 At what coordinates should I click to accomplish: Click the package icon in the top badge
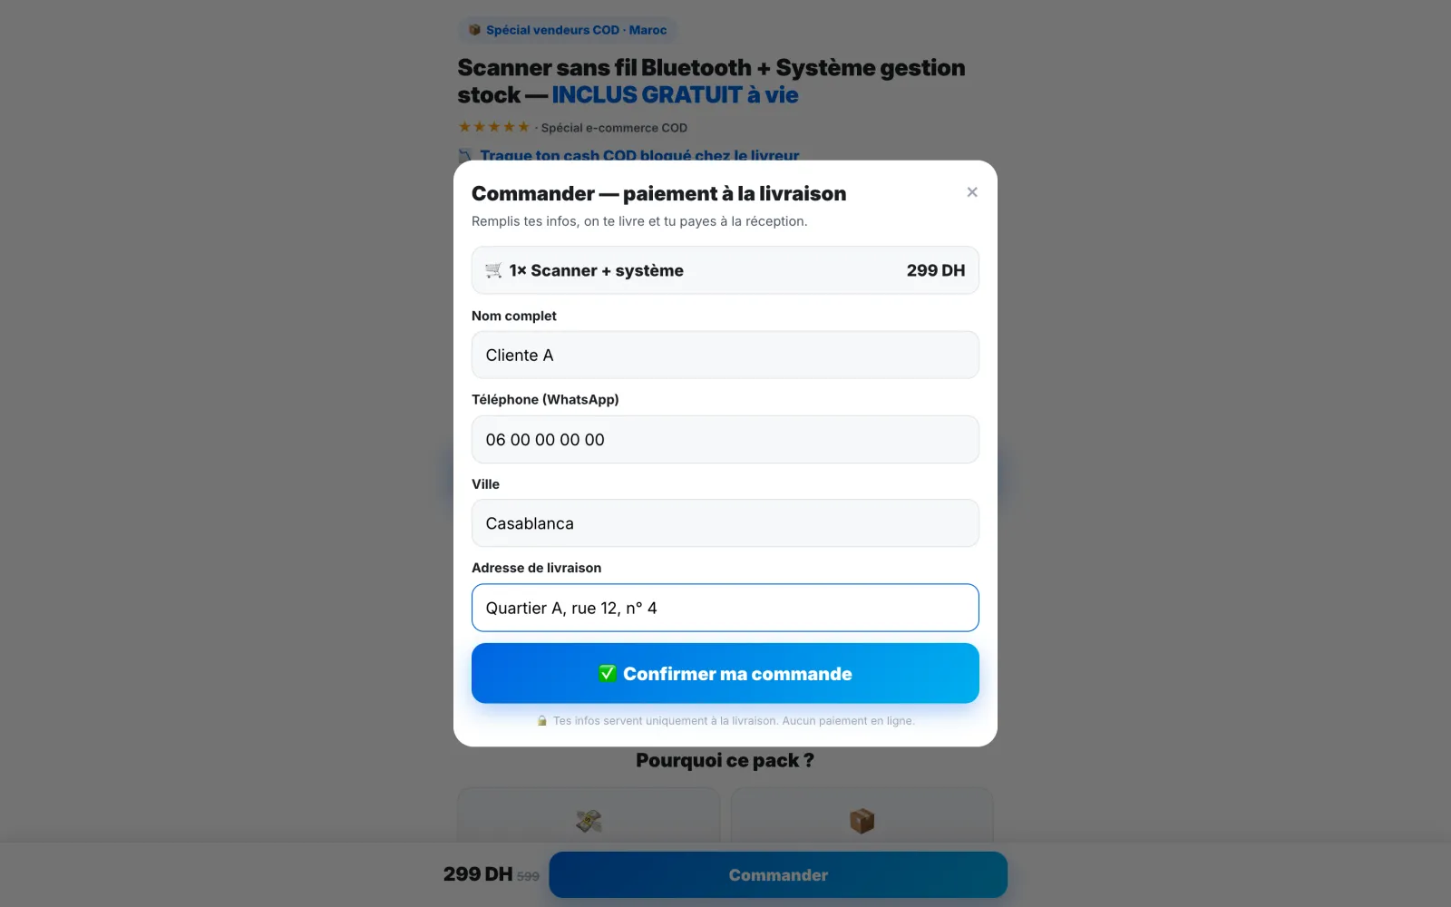[x=474, y=30]
